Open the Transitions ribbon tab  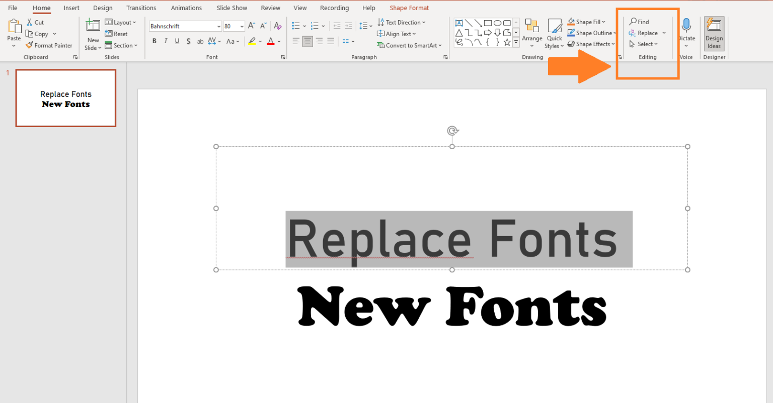141,8
